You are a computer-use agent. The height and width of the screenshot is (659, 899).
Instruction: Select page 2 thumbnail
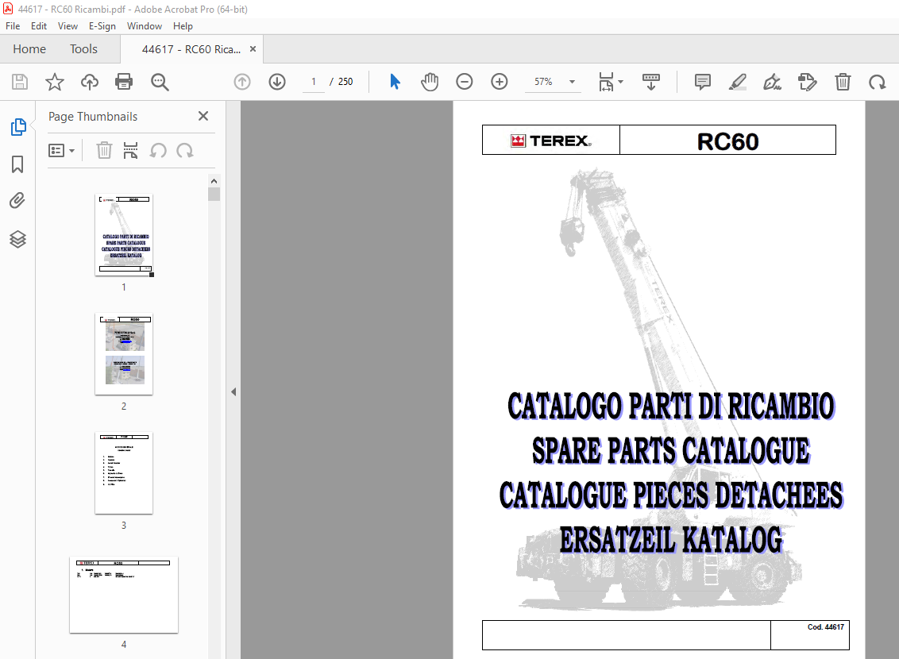124,354
